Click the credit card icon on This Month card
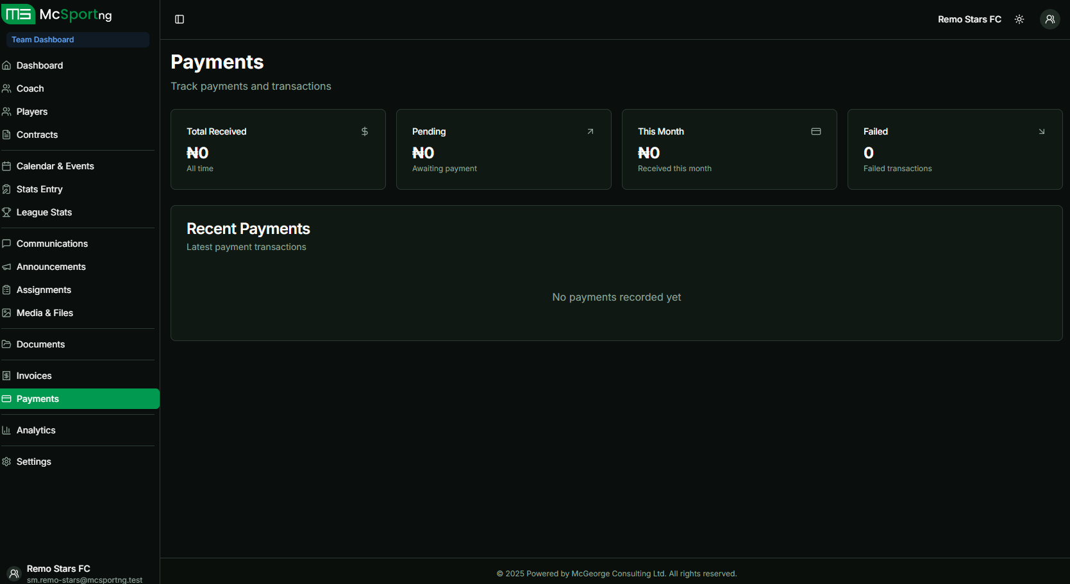1070x584 pixels. [x=815, y=131]
